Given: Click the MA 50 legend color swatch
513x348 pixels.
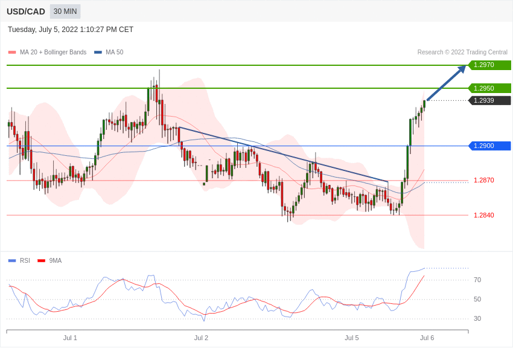Looking at the screenshot, I should [x=98, y=53].
